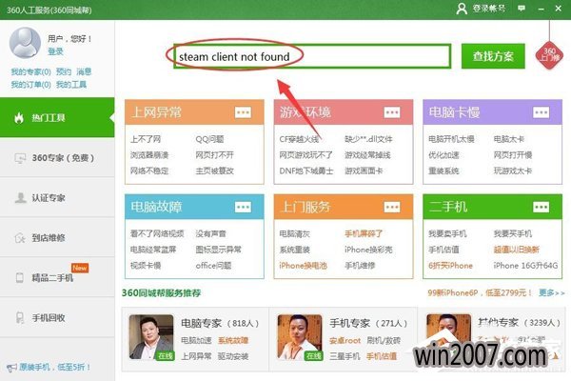Click the 电脑专家 expert photo
The height and width of the screenshot is (381, 571).
click(x=151, y=337)
